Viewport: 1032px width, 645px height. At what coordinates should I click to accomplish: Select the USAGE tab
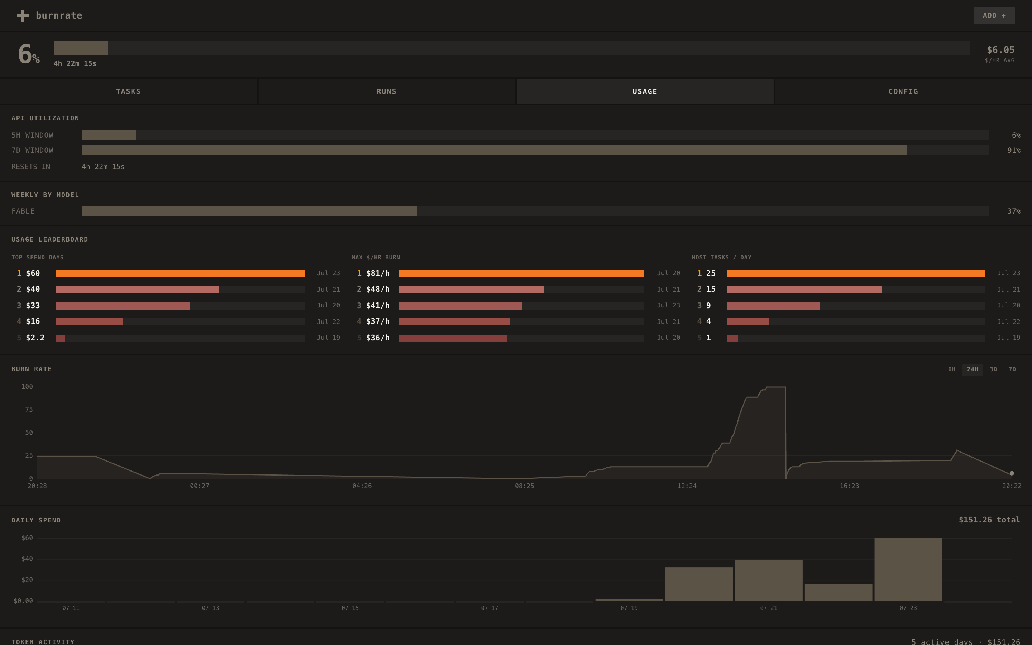[645, 91]
